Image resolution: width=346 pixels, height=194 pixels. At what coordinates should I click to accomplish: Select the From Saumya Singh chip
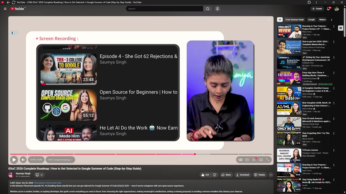point(295,20)
